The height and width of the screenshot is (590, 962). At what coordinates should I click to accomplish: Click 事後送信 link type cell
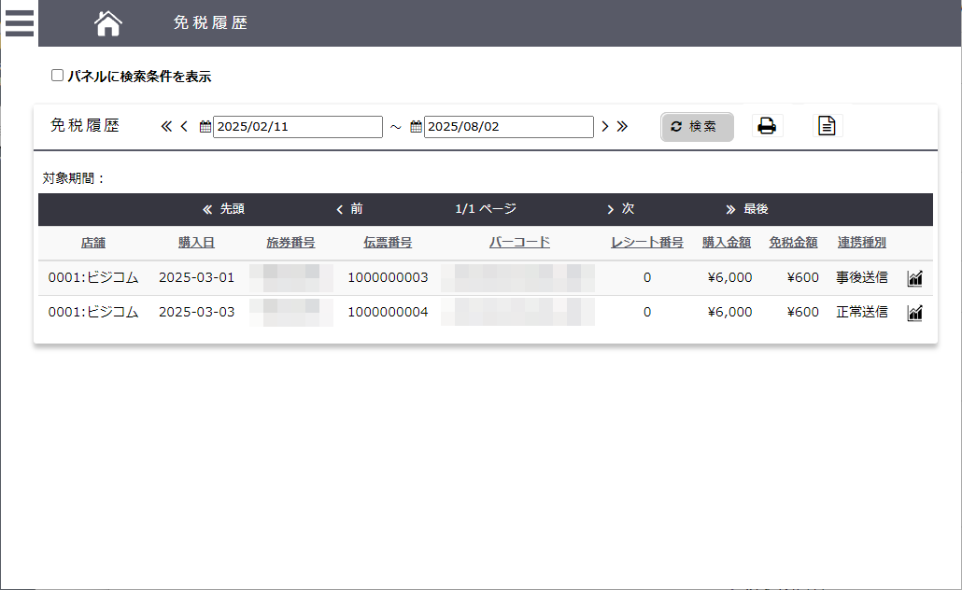862,278
